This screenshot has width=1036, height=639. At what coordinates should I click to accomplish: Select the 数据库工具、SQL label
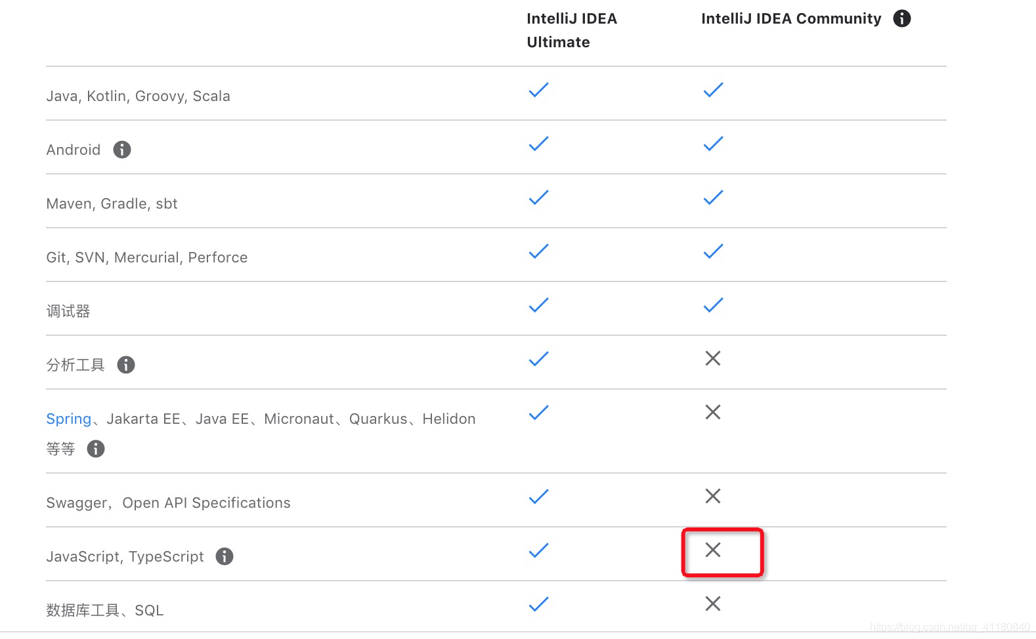point(104,610)
